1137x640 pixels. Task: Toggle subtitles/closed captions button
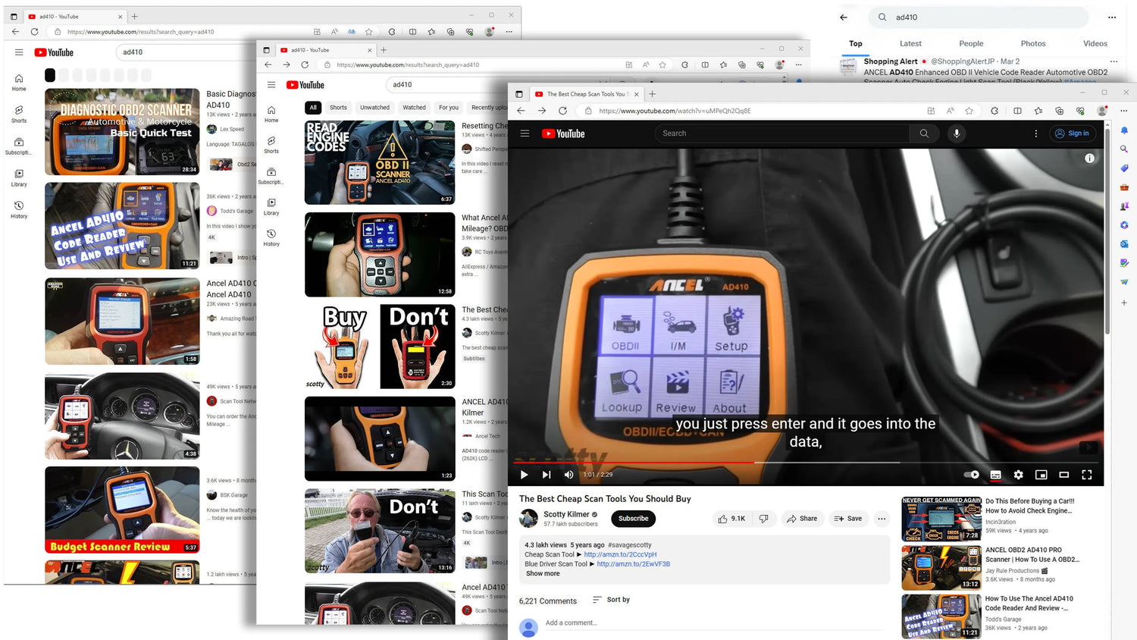(x=995, y=475)
